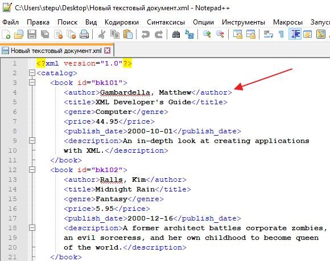Open the Файл menu

tap(10, 22)
